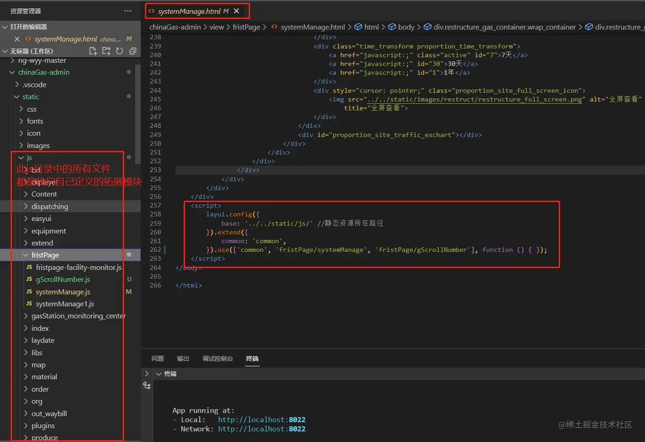Viewport: 645px width, 442px height.
Task: Collapse the 打开的编辑器 section
Action: [5, 27]
